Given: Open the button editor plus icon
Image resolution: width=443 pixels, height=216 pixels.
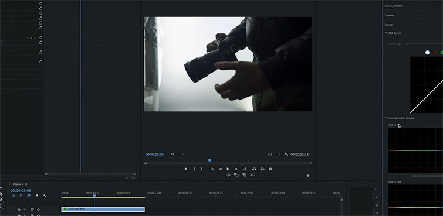Looking at the screenshot, I should [x=308, y=176].
